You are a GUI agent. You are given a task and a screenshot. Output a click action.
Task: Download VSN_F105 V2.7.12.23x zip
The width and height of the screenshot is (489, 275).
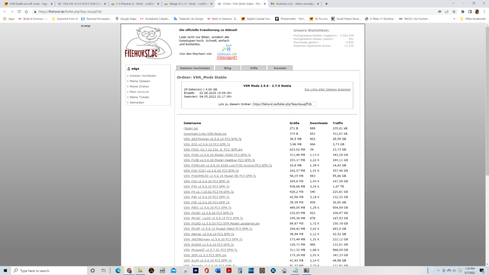(x=213, y=150)
